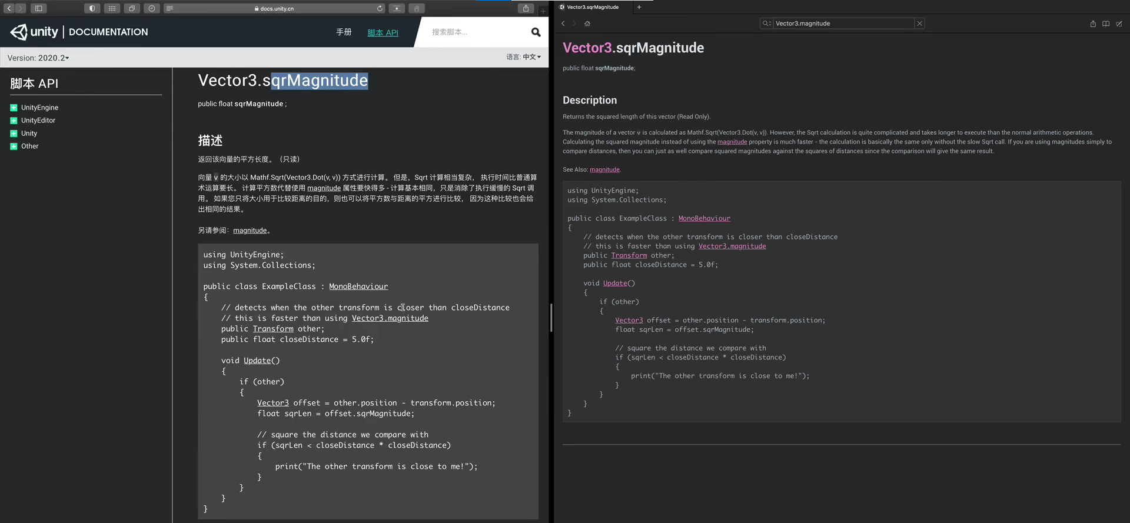Open bookmarks book icon in right window
1130x523 pixels.
tap(1106, 24)
